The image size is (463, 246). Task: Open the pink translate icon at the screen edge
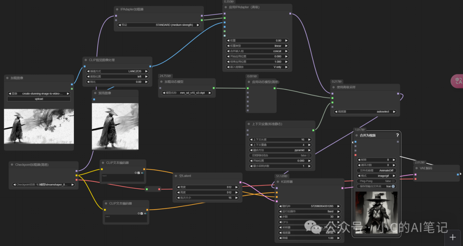(x=457, y=81)
